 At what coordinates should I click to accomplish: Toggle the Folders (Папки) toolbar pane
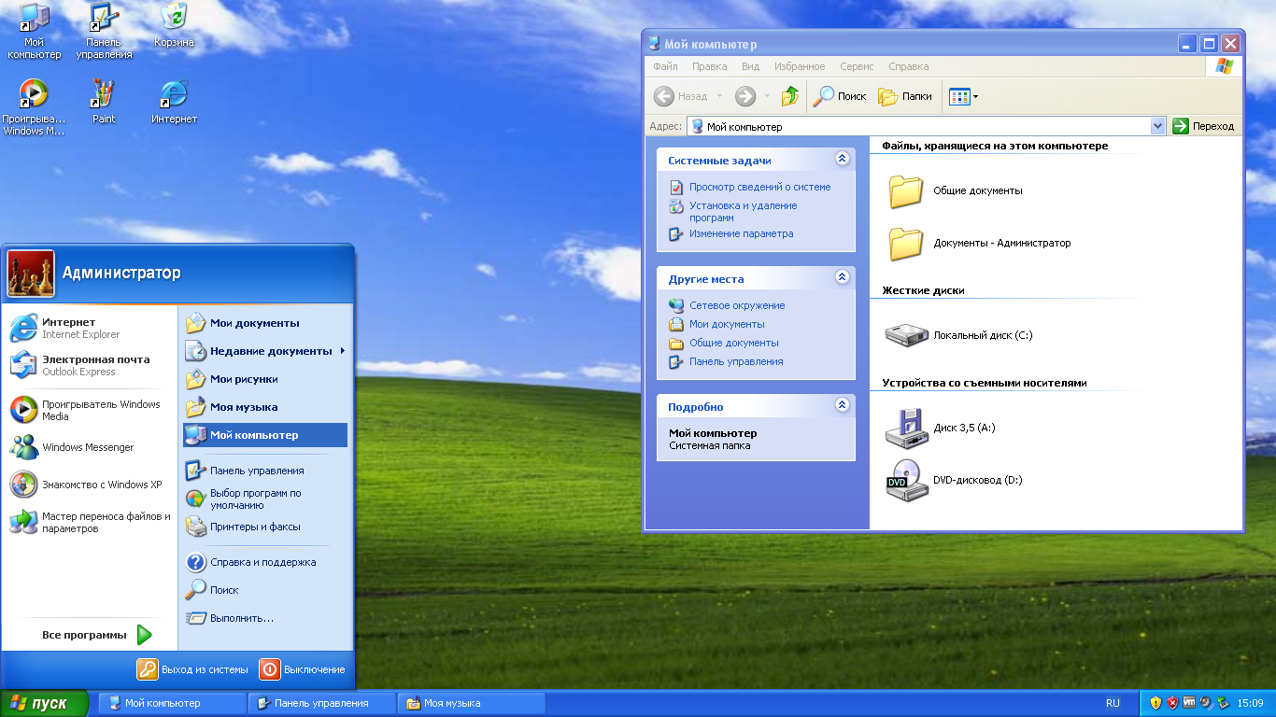904,96
